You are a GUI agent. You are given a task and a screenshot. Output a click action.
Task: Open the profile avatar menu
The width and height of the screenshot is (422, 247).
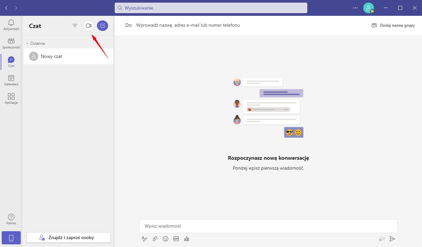pyautogui.click(x=369, y=8)
